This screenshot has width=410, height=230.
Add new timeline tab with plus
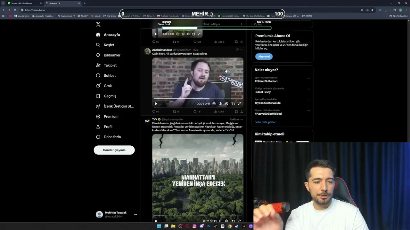pos(242,24)
